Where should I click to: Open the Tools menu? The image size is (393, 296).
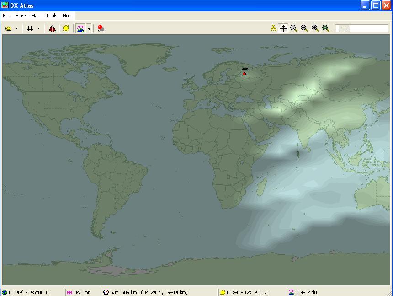52,16
